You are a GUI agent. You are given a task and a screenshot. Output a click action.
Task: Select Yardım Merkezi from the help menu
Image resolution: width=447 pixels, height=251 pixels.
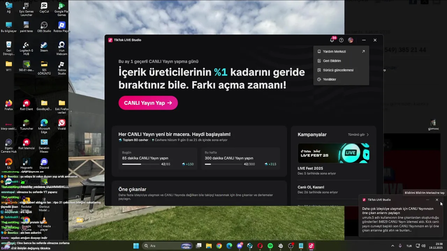tap(341, 52)
